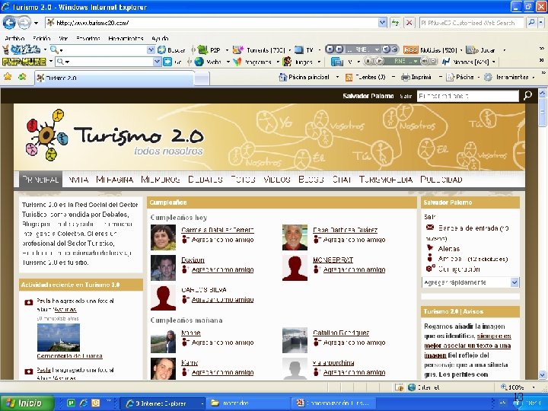The width and height of the screenshot is (548, 411).
Task: Open Cementerio de Luarca photo link
Action: tap(69, 355)
